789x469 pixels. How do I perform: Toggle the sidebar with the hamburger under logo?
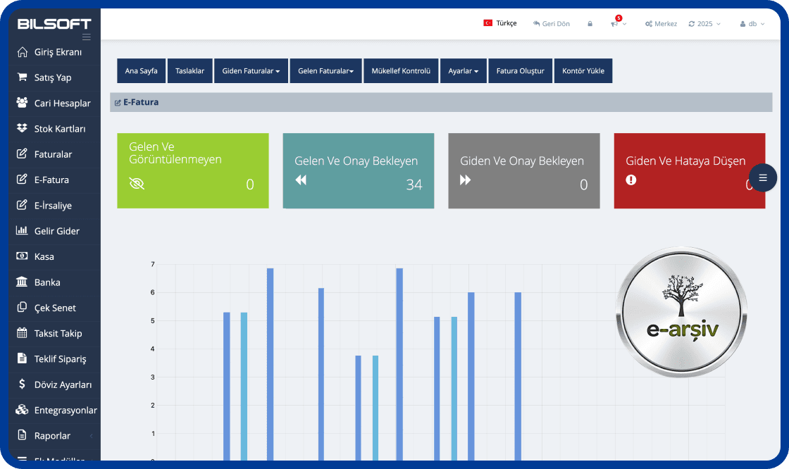[87, 37]
